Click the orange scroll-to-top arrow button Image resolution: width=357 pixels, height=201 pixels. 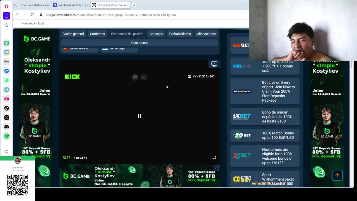point(337,175)
